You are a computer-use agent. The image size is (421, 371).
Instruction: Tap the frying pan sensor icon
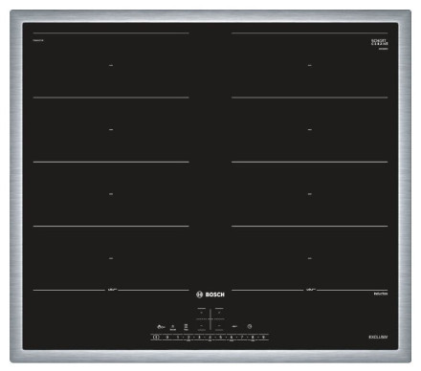coord(234,326)
